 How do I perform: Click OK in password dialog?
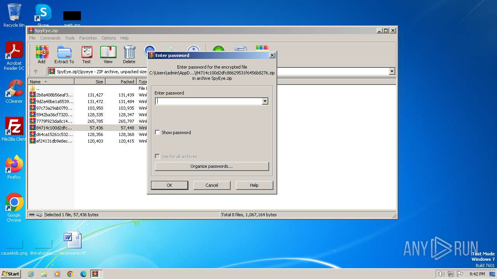[x=169, y=185]
